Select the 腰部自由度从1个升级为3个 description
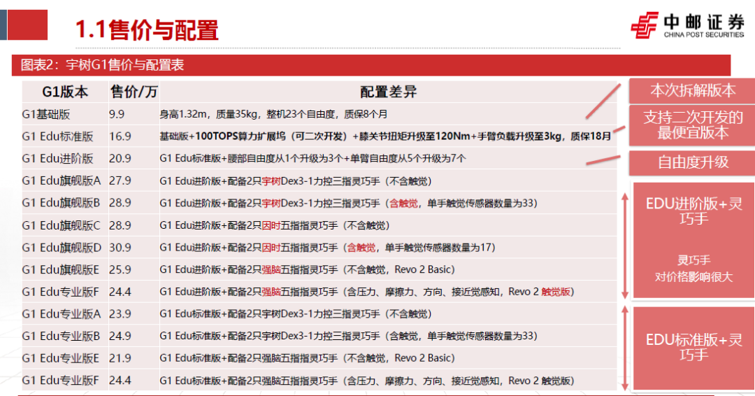Screen dimensions: 755x396 coord(313,159)
